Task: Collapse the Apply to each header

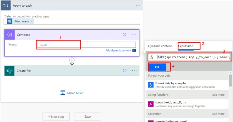Action: click(72, 6)
